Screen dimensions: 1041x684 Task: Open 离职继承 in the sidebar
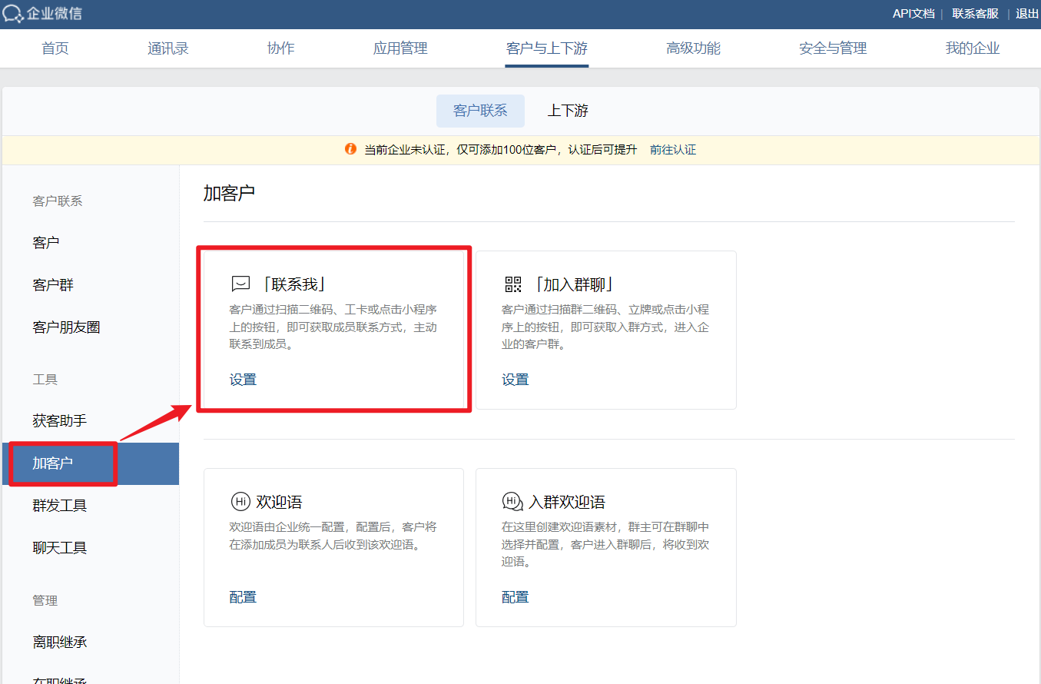tap(91, 642)
